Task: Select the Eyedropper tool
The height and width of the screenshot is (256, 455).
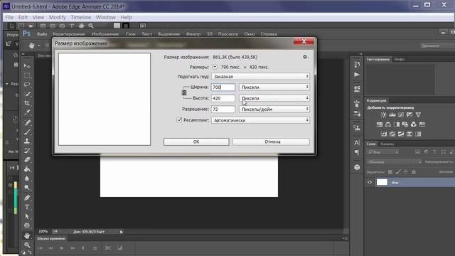Action: coord(27,112)
